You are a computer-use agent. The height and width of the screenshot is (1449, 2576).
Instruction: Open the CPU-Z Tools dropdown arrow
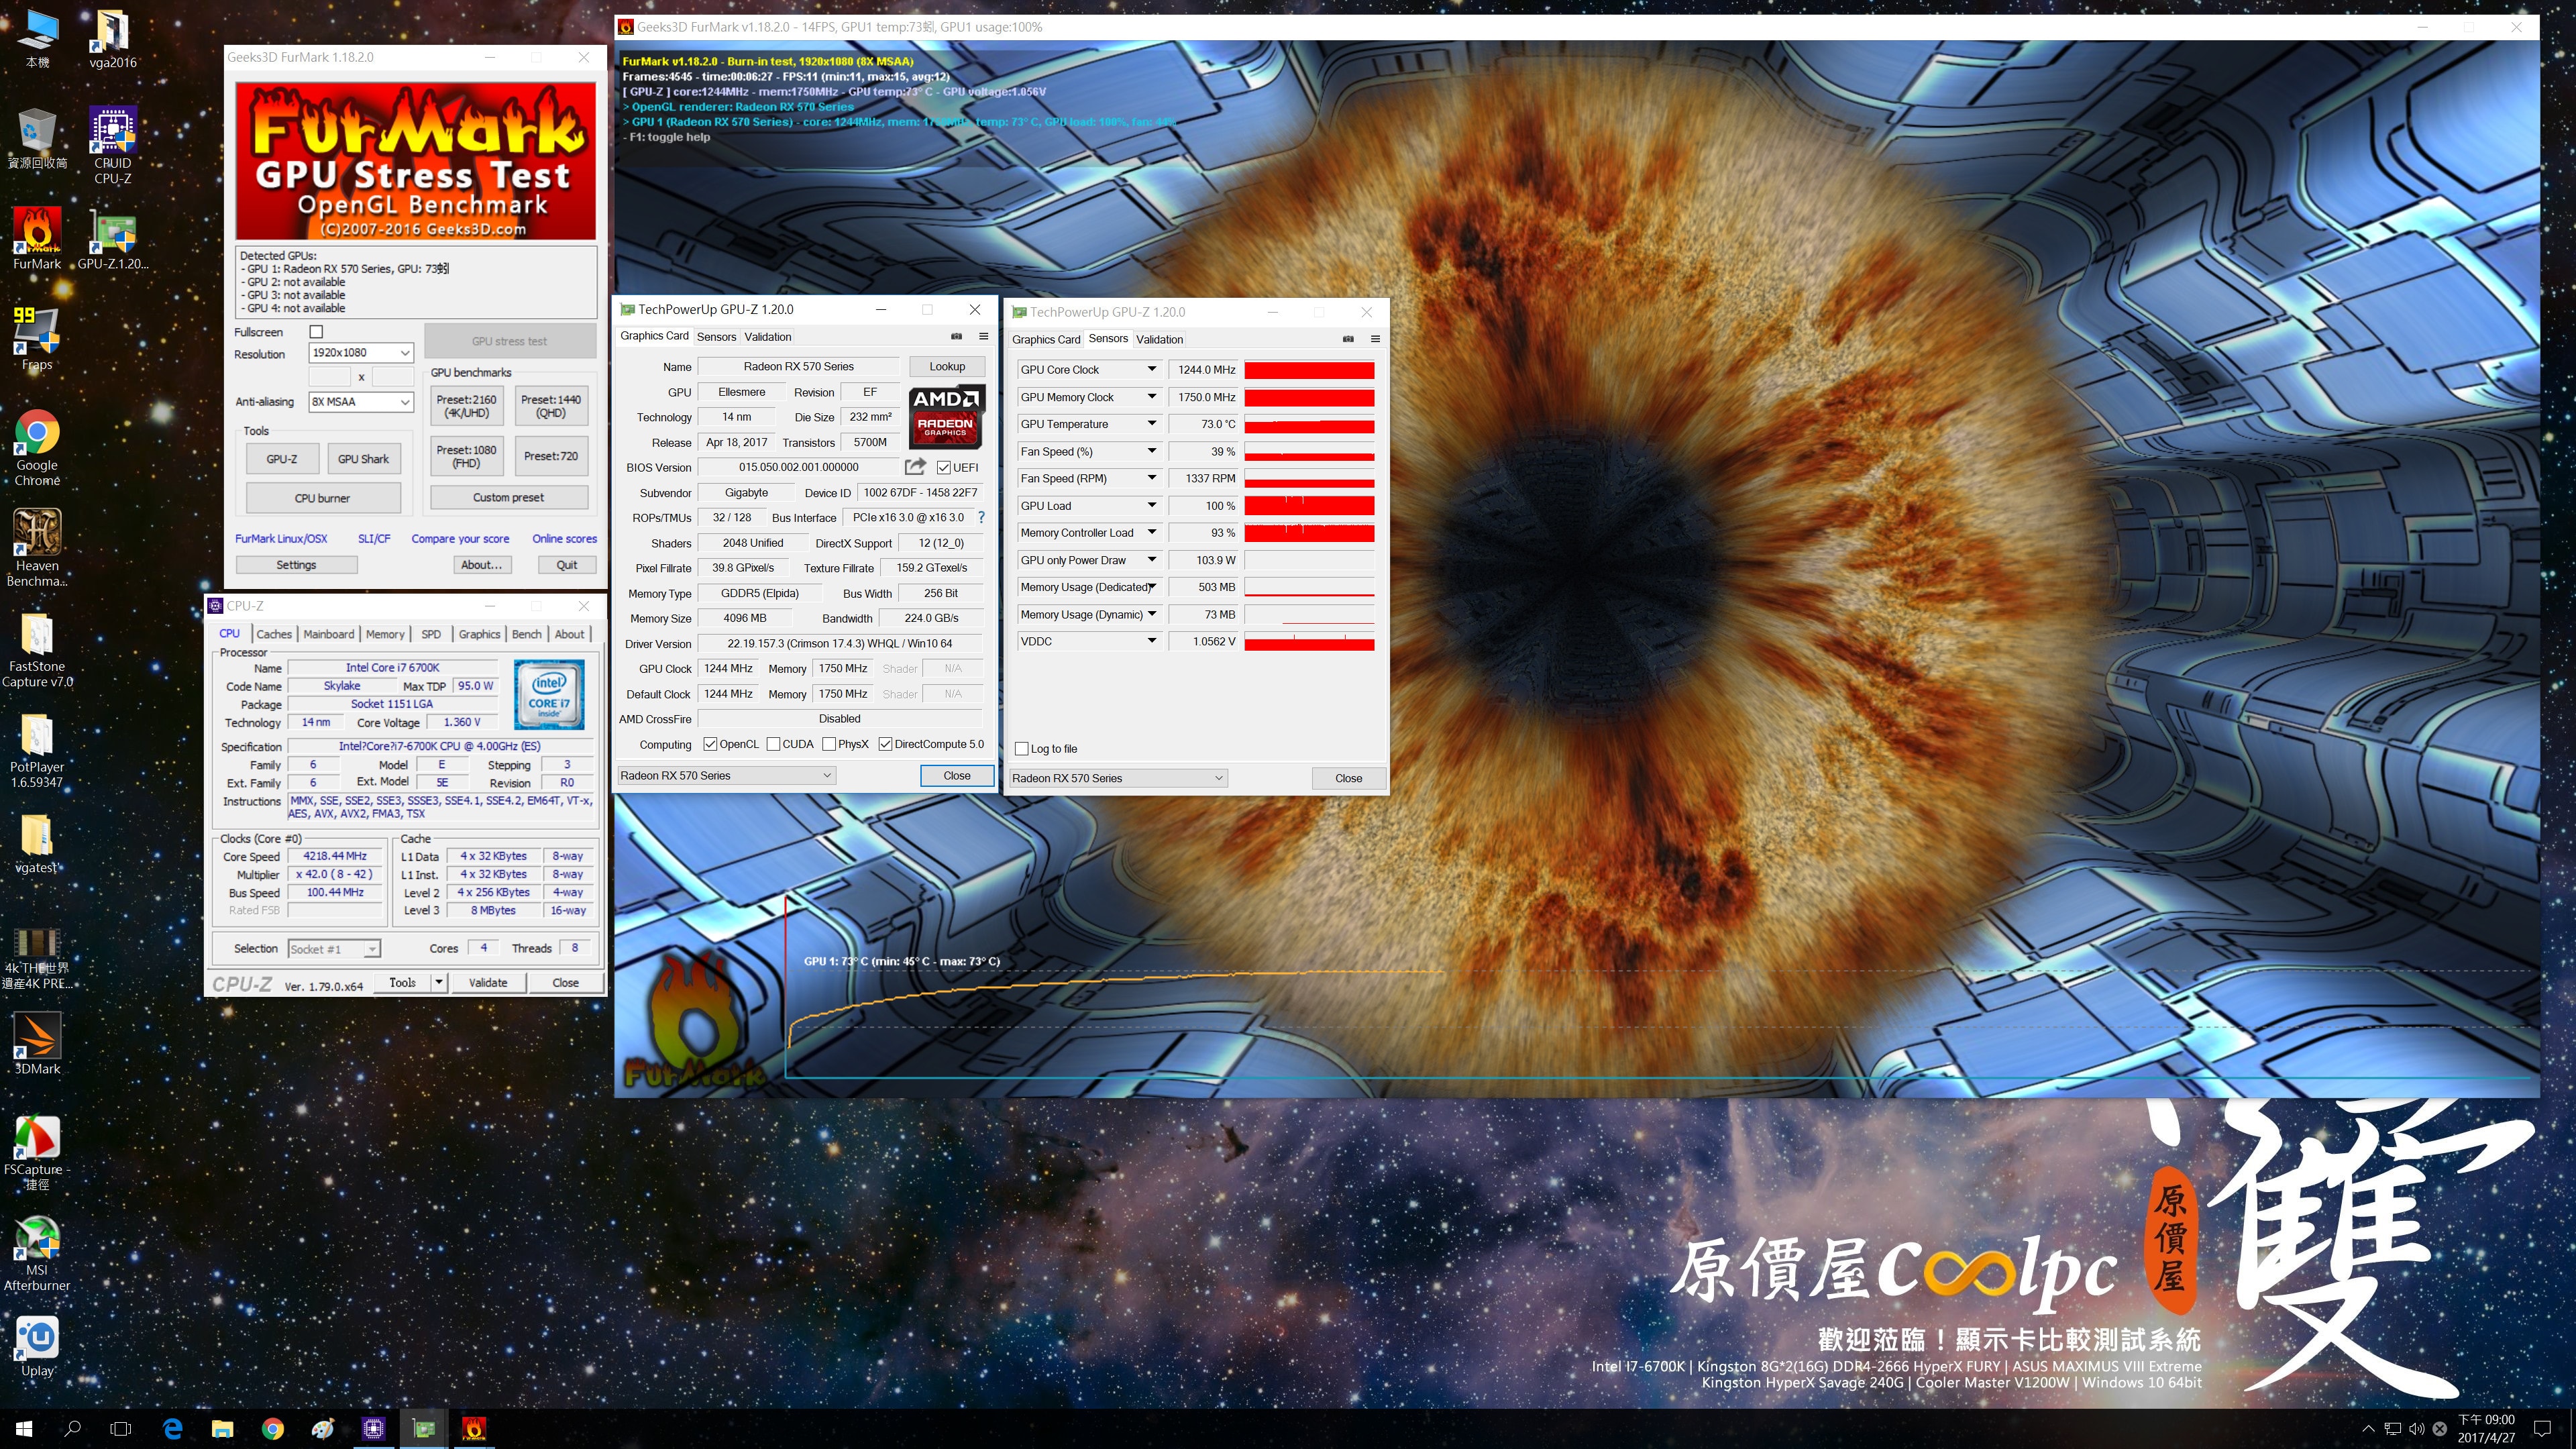438,982
